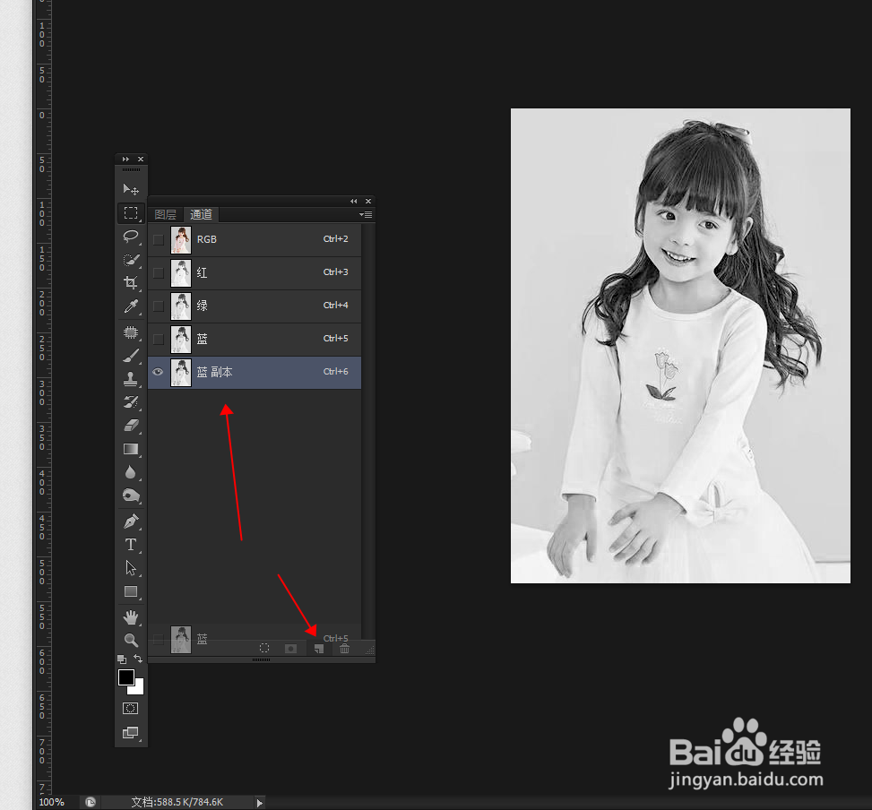872x810 pixels.
Task: Switch to the 图层 tab
Action: pyautogui.click(x=165, y=214)
